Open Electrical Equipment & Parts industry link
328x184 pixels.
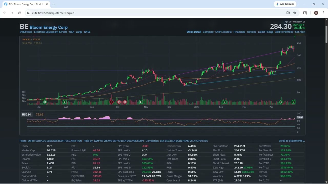(x=51, y=32)
